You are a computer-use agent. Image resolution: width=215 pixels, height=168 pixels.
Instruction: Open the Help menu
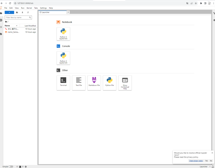tap(51, 8)
